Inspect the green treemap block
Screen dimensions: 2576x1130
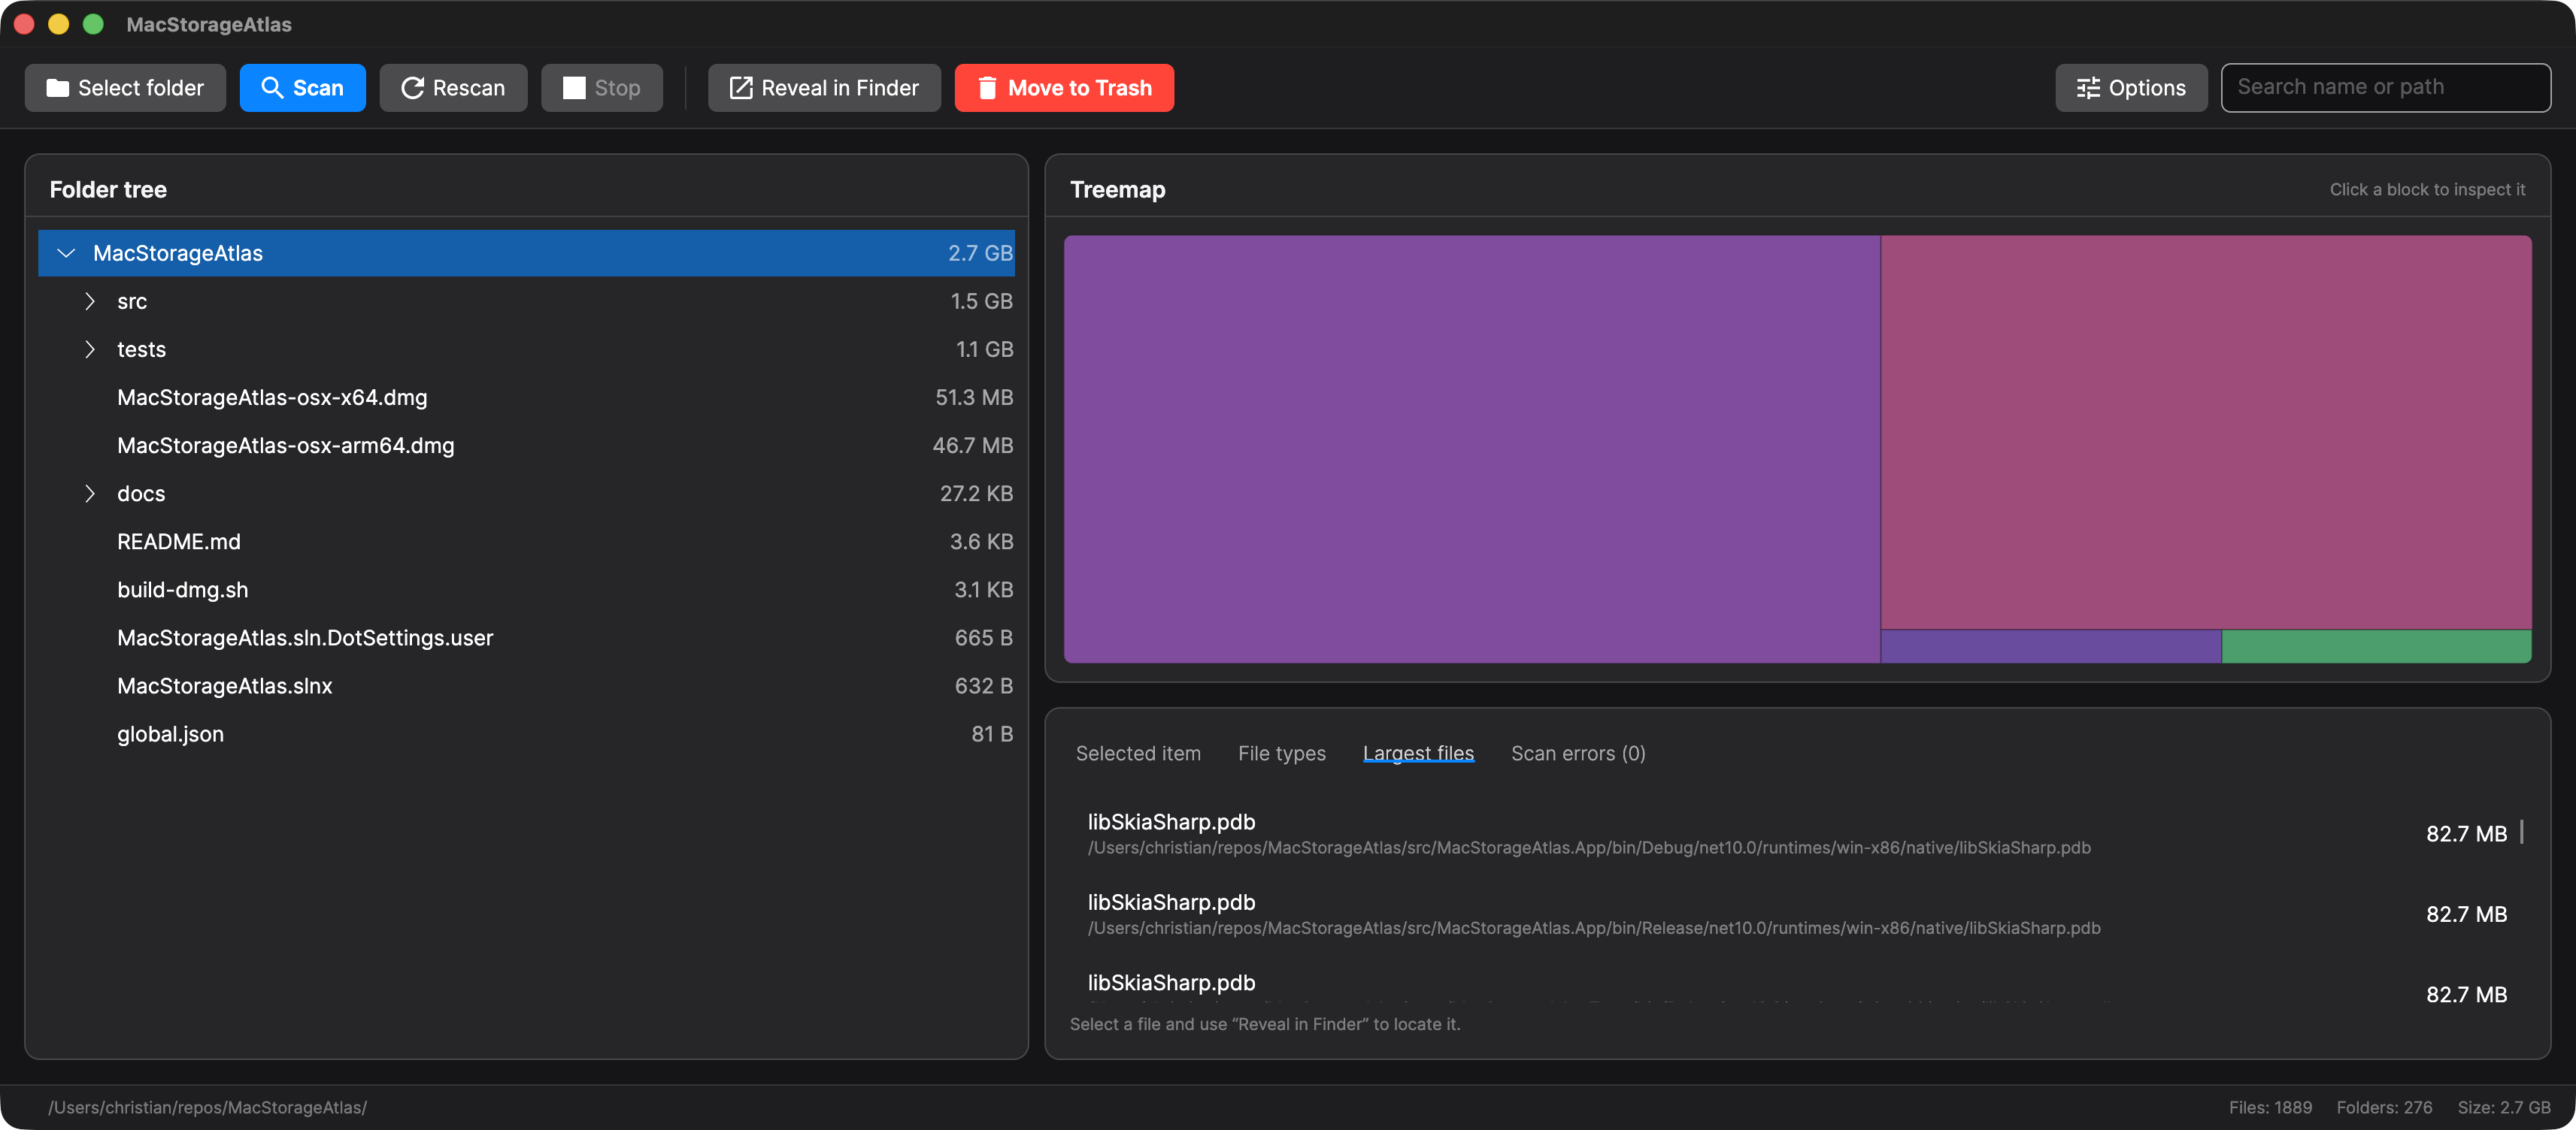tap(2377, 646)
